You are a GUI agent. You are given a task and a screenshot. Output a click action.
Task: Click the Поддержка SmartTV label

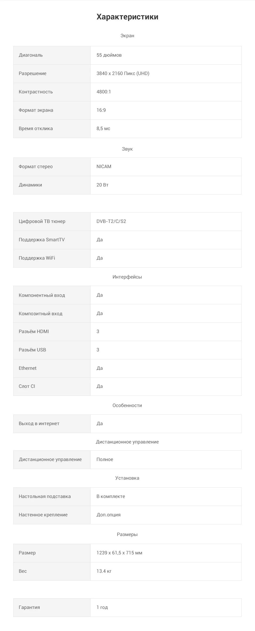click(41, 240)
